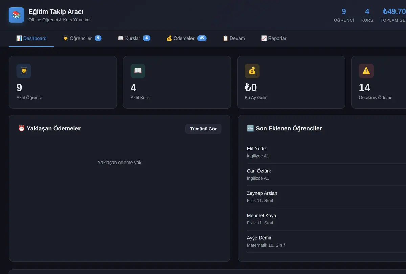Select Elif Yıldız in recent students

tap(257, 149)
